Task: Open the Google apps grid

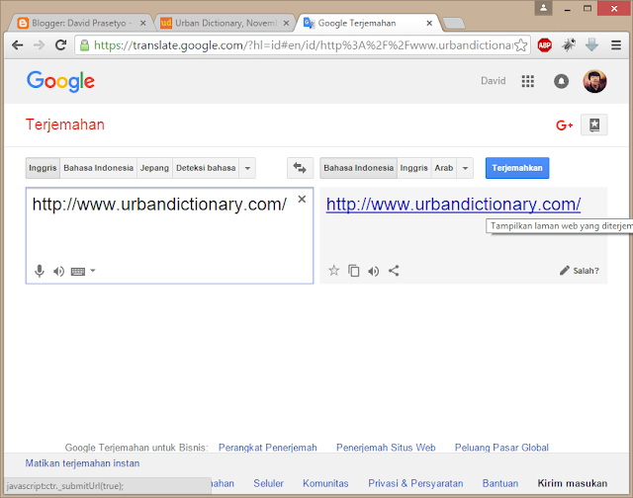Action: 527,81
